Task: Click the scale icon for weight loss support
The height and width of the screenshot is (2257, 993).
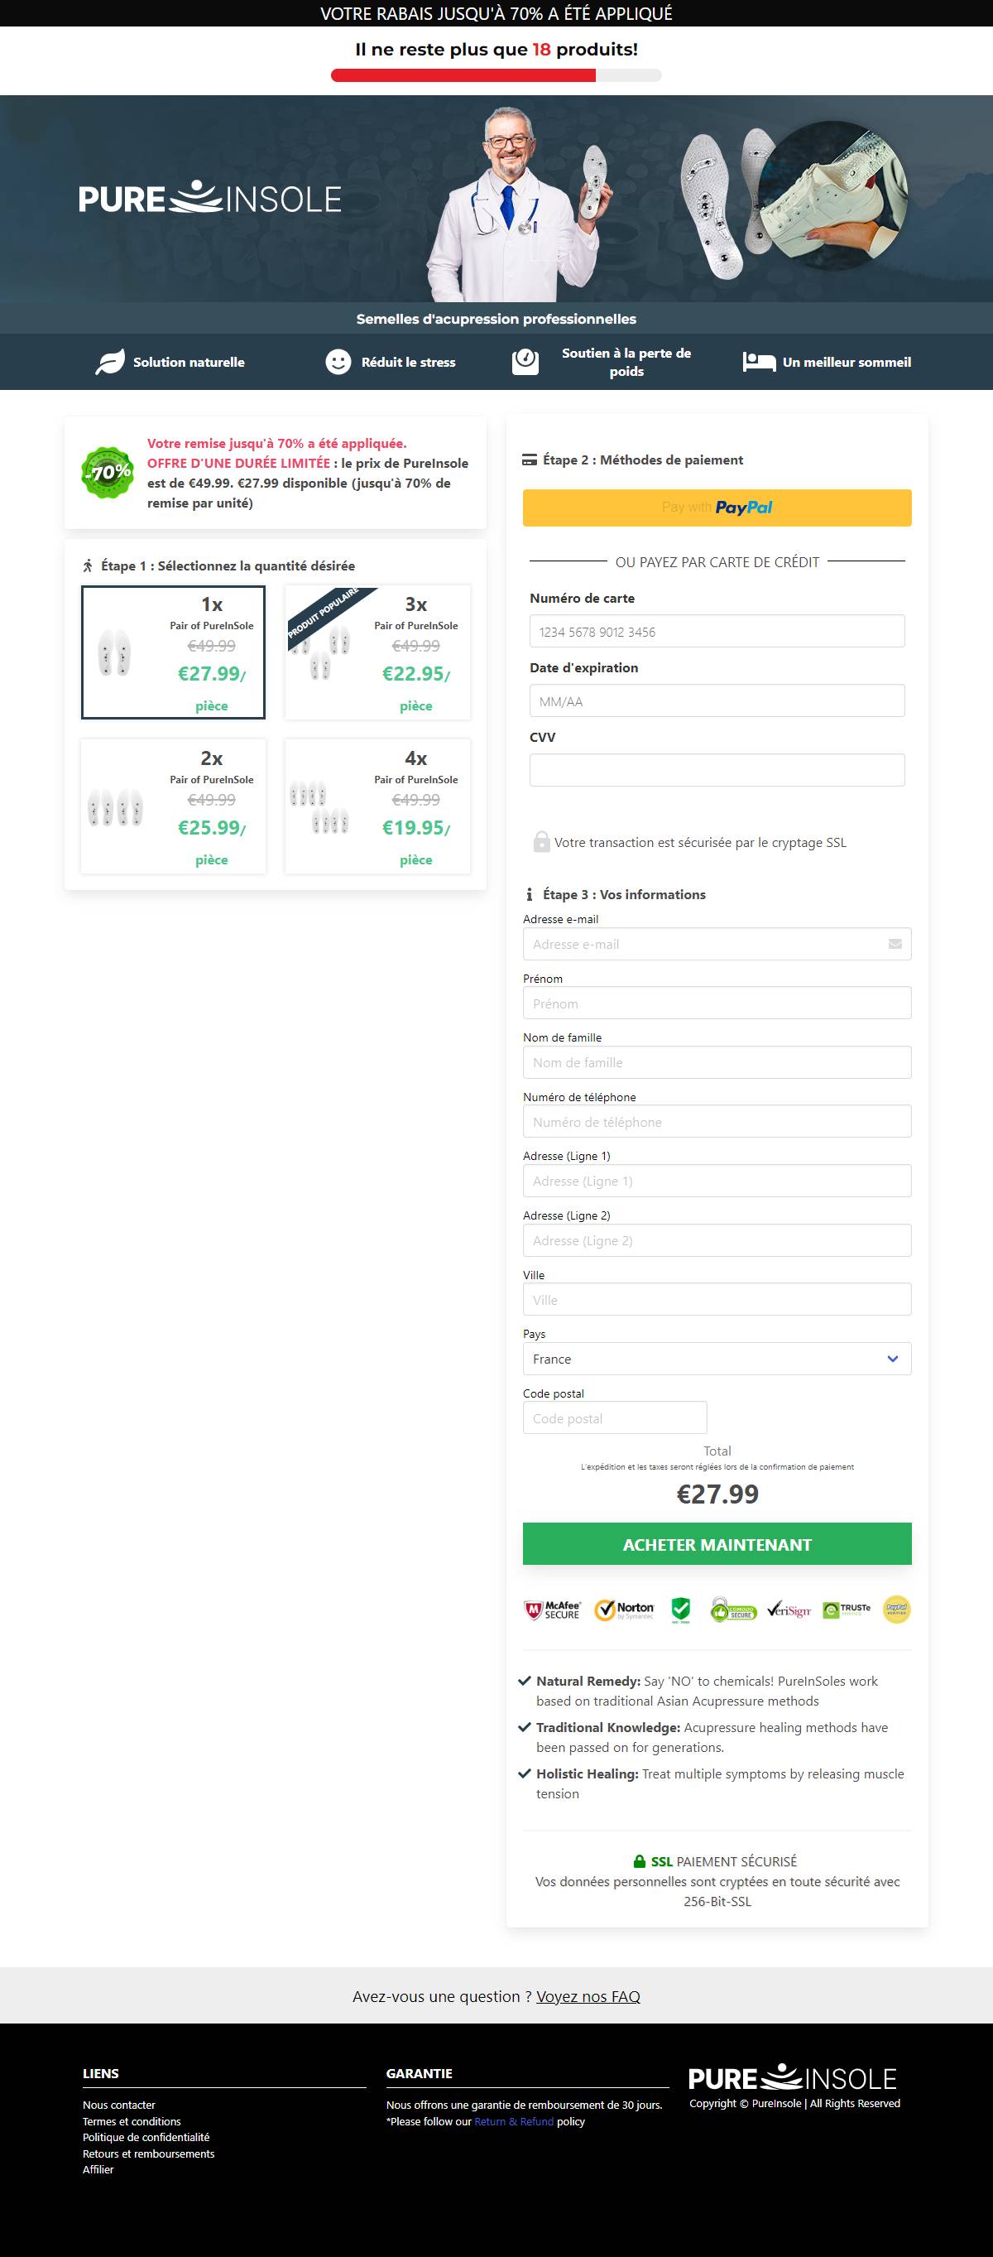Action: point(525,362)
